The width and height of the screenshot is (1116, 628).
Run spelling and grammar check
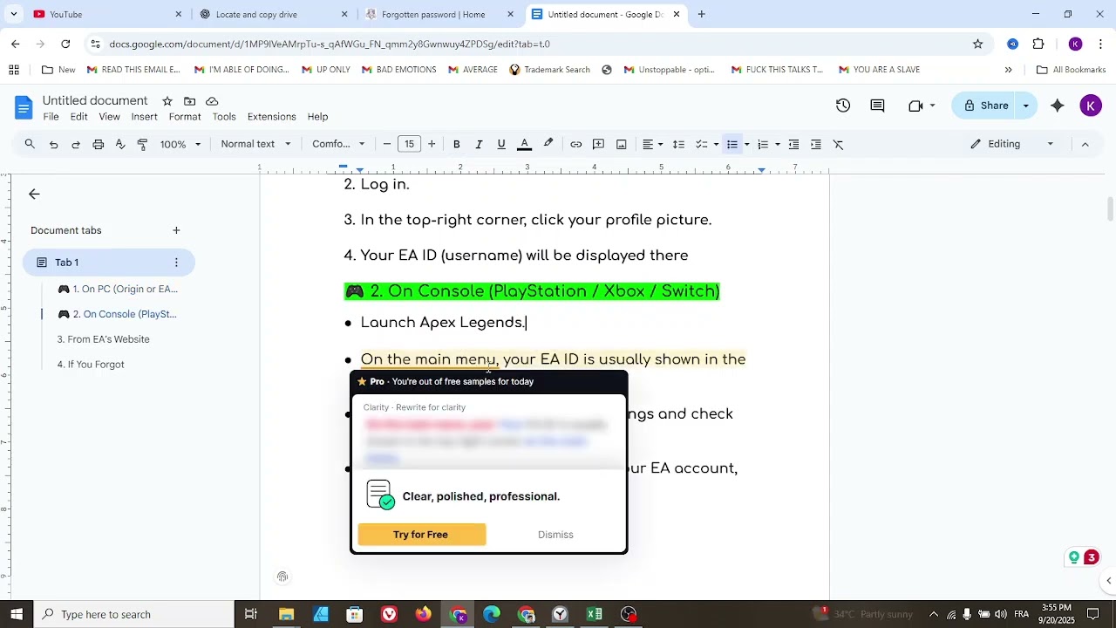(x=120, y=144)
